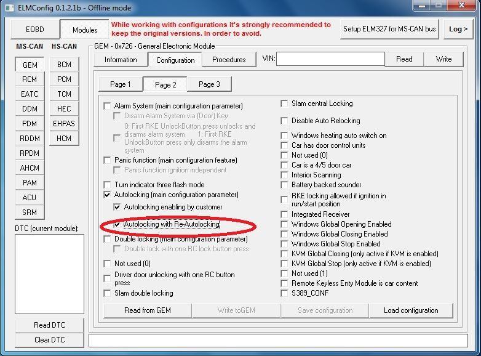Select the HEC module
This screenshot has height=356, width=481.
pyautogui.click(x=64, y=109)
